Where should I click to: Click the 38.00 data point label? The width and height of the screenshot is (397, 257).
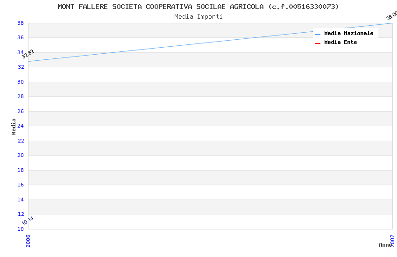[391, 15]
